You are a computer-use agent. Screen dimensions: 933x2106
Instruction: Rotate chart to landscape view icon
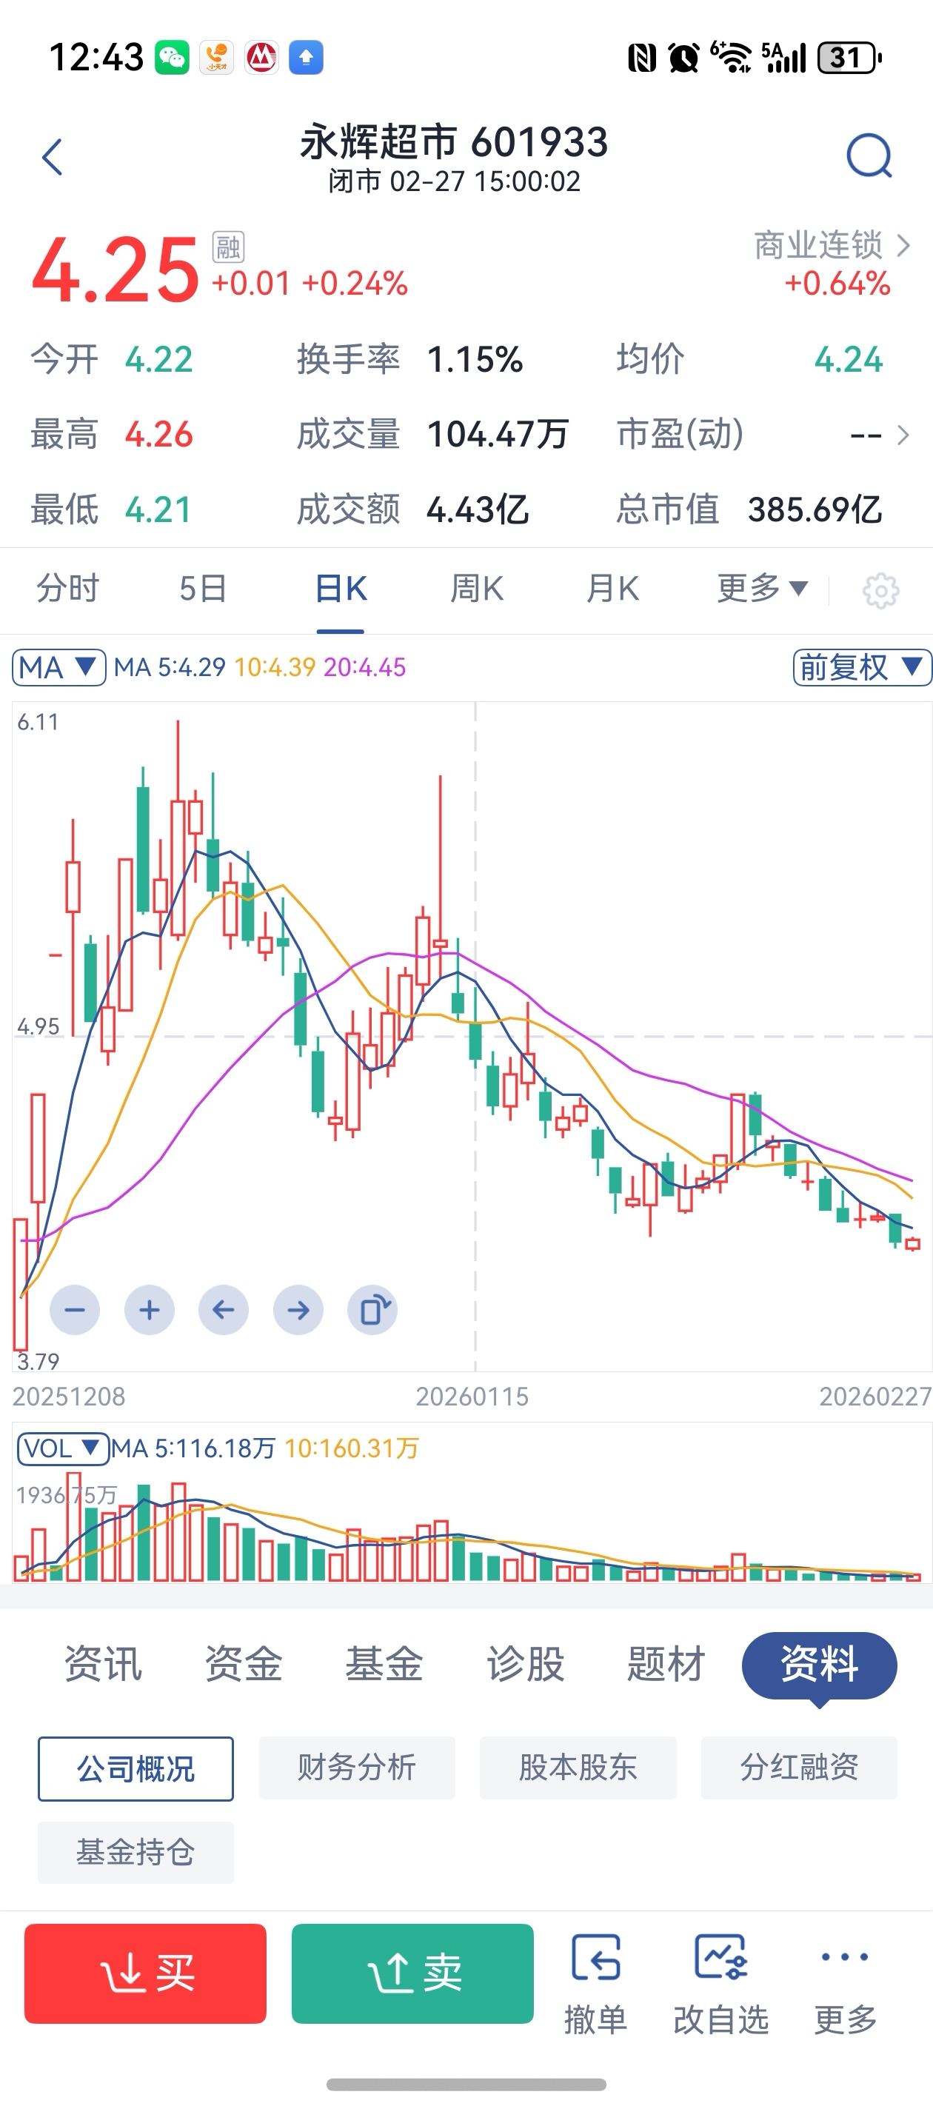[x=373, y=1311]
